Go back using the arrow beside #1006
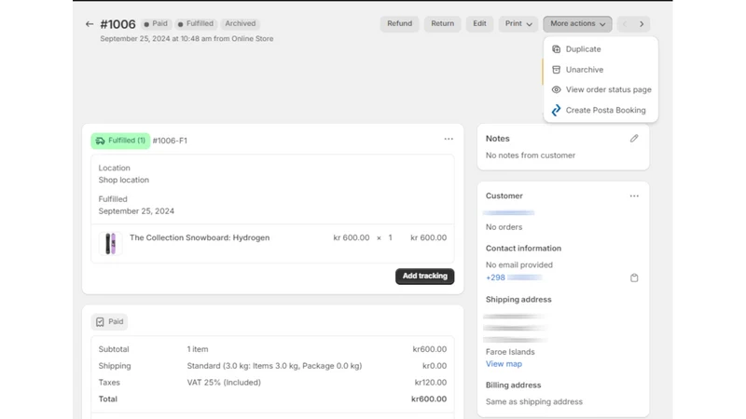Image resolution: width=746 pixels, height=419 pixels. click(90, 24)
